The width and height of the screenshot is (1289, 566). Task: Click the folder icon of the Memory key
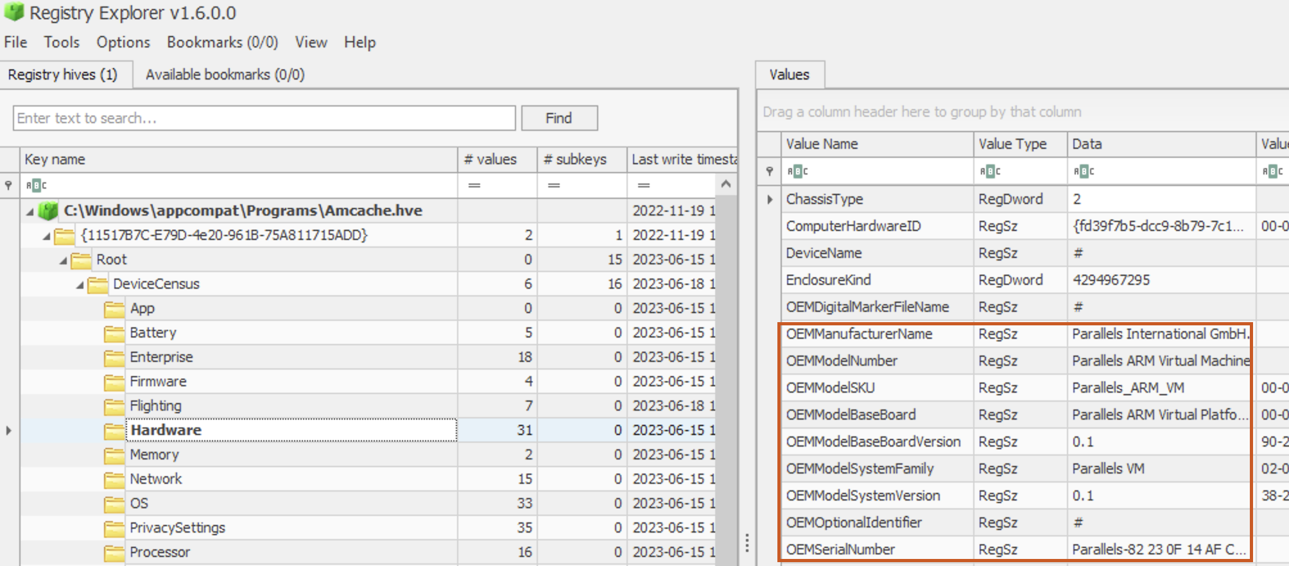tap(114, 456)
